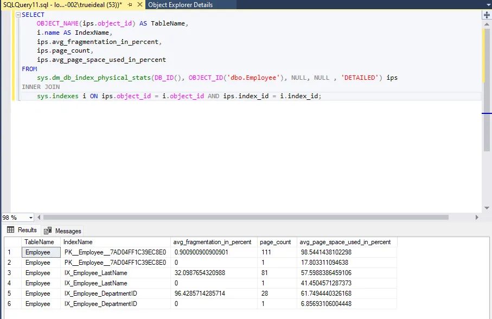
Task: Open the 98 % zoom dropdown
Action: pyautogui.click(x=30, y=218)
